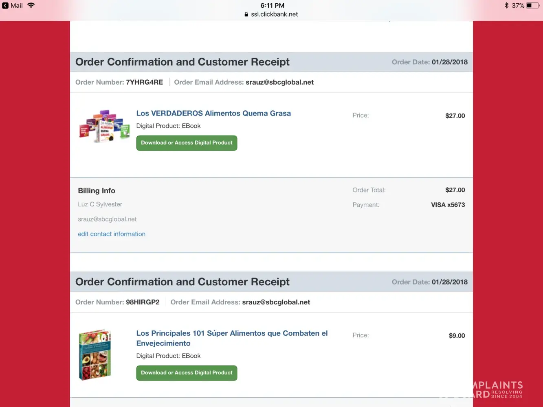The height and width of the screenshot is (407, 543).
Task: Tap the first order email address
Action: [279, 82]
